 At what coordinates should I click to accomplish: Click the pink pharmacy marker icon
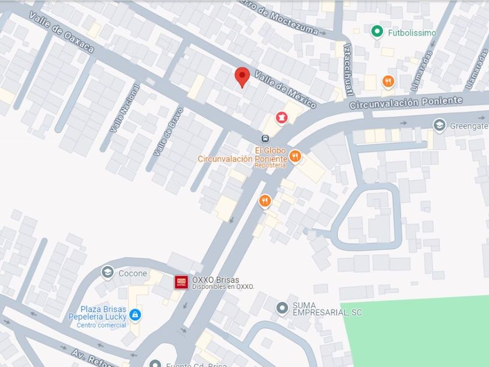(282, 118)
